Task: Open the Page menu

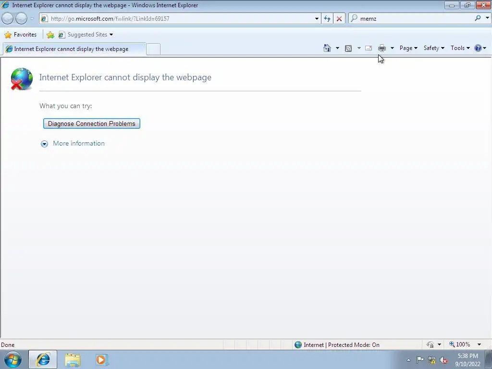Action: coord(408,48)
